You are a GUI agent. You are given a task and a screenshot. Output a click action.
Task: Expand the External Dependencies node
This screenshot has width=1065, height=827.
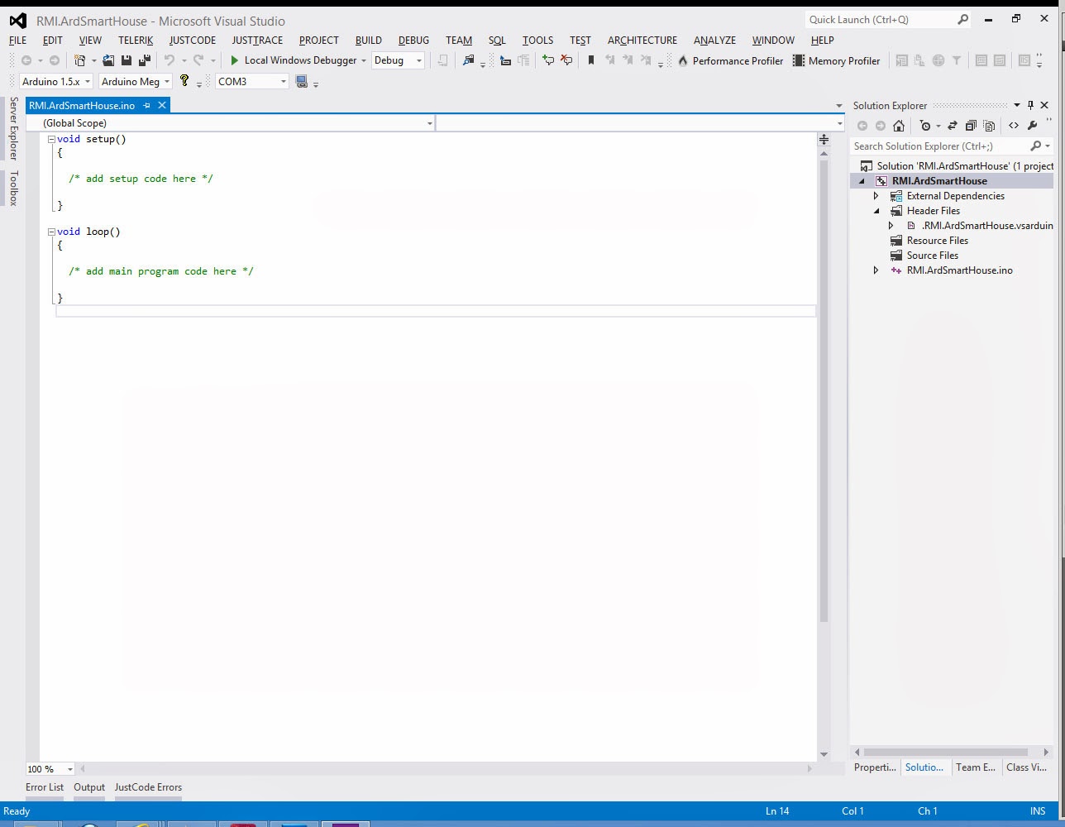[876, 196]
